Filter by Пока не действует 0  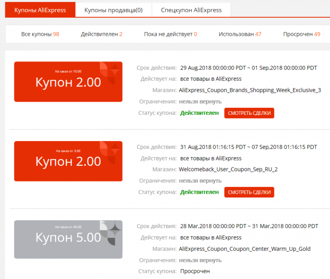(170, 34)
